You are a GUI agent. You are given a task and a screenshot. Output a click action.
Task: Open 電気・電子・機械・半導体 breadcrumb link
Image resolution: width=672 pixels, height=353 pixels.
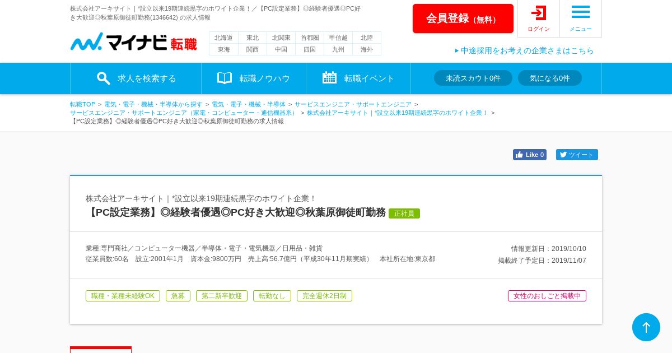click(249, 104)
